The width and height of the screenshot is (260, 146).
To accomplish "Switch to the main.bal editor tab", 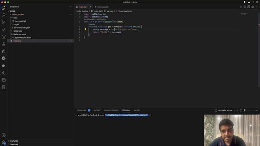I will (82, 7).
